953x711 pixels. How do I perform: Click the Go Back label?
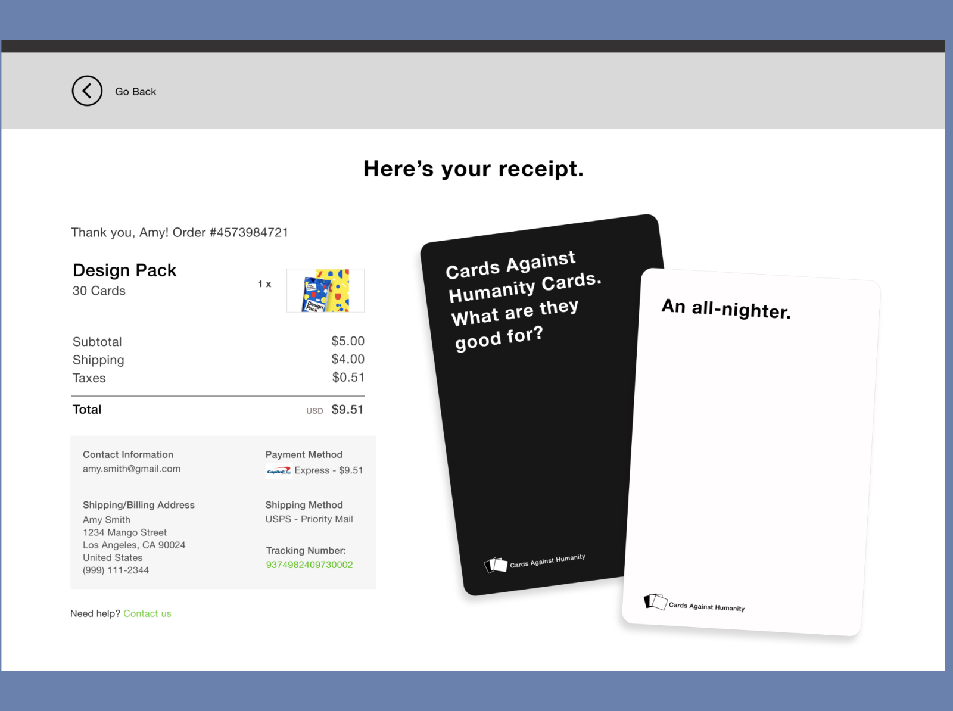pos(135,92)
